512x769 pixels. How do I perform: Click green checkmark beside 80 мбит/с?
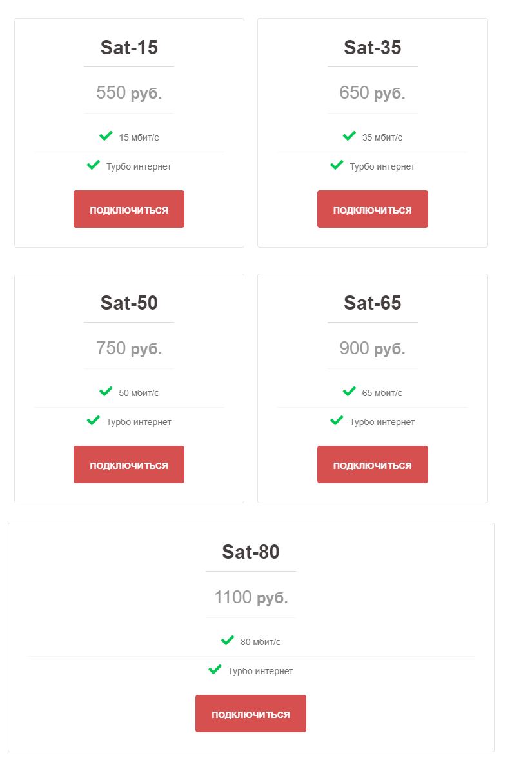[x=228, y=641]
